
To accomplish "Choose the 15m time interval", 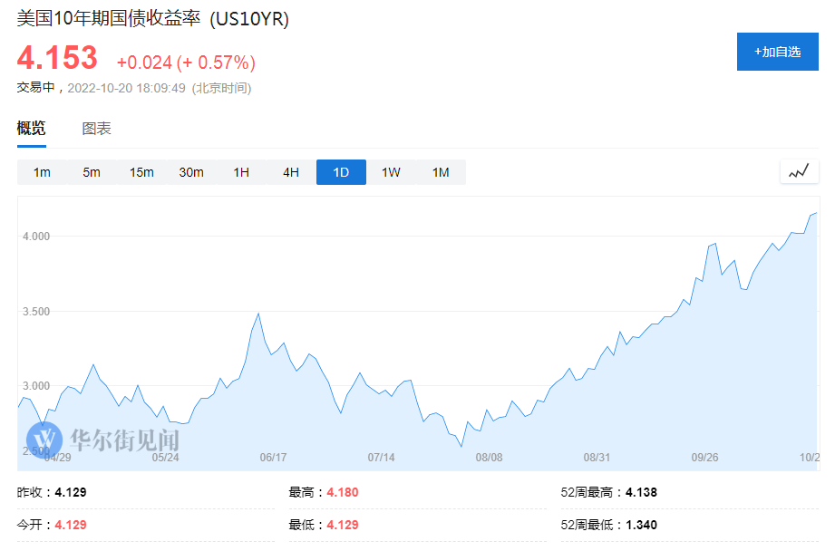I will coord(141,172).
